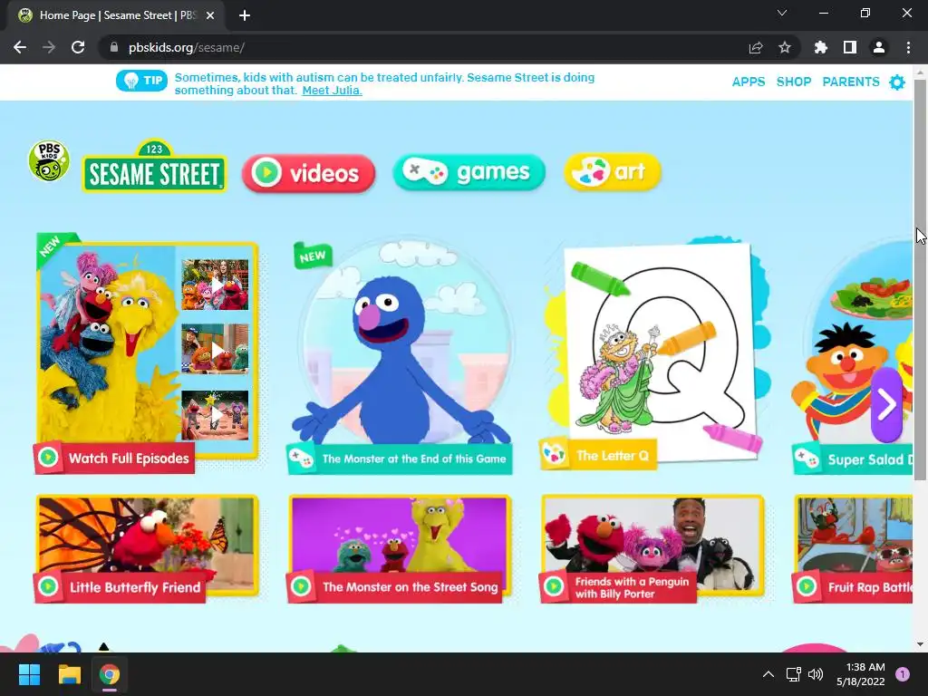Image resolution: width=928 pixels, height=696 pixels.
Task: Open The Monster at the End of this Game
Action: coord(400,356)
